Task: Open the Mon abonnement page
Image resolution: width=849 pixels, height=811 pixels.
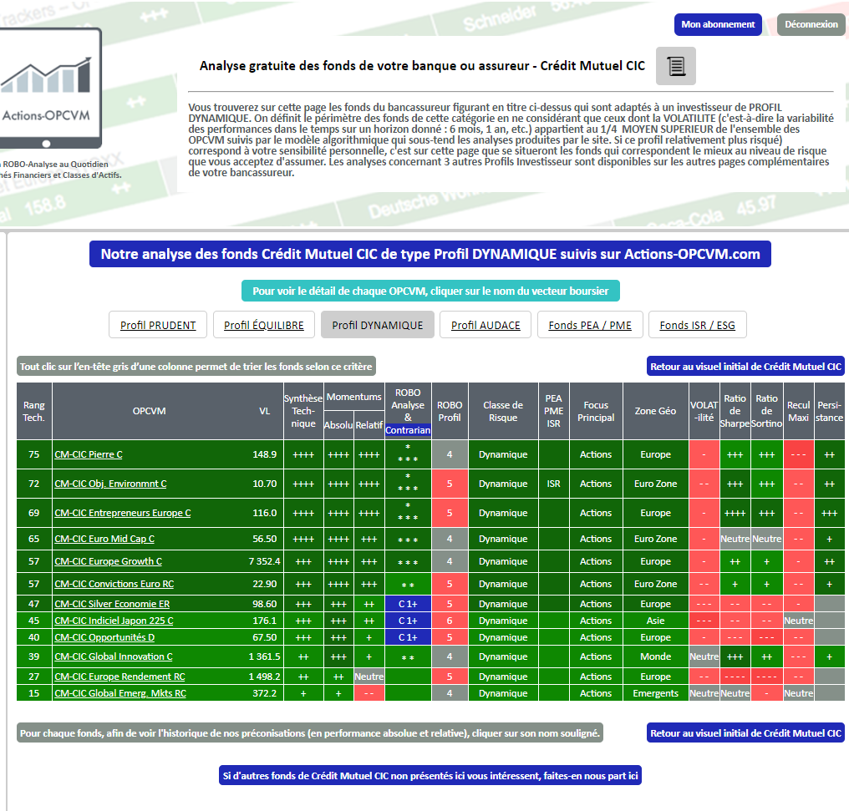Action: tap(718, 24)
